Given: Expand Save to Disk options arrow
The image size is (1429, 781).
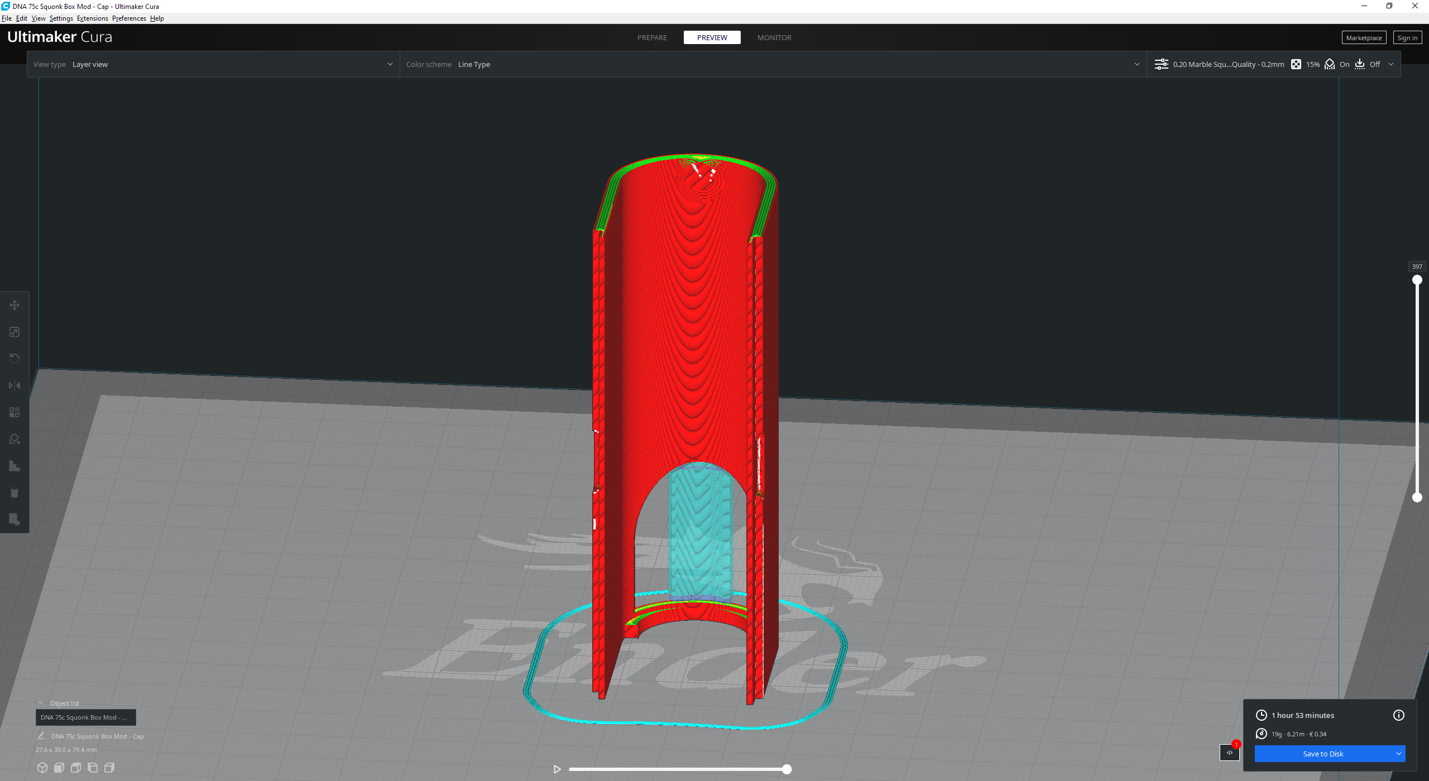Looking at the screenshot, I should tap(1398, 754).
